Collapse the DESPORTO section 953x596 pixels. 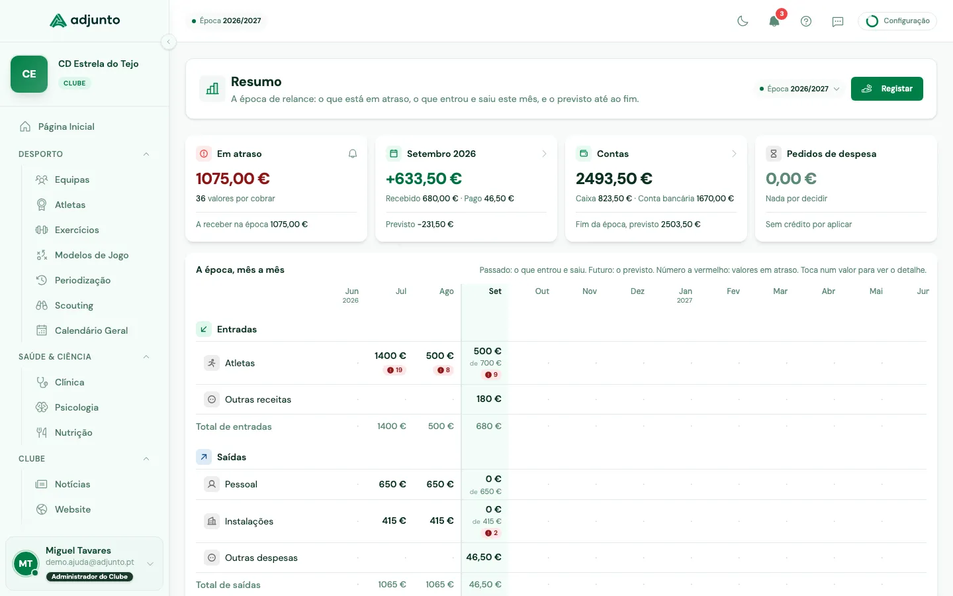[146, 154]
